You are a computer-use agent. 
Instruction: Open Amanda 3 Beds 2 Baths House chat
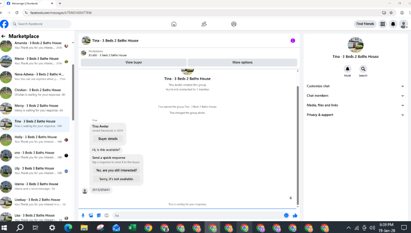pyautogui.click(x=35, y=46)
